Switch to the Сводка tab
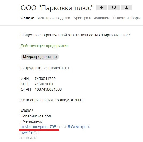 [27, 18]
